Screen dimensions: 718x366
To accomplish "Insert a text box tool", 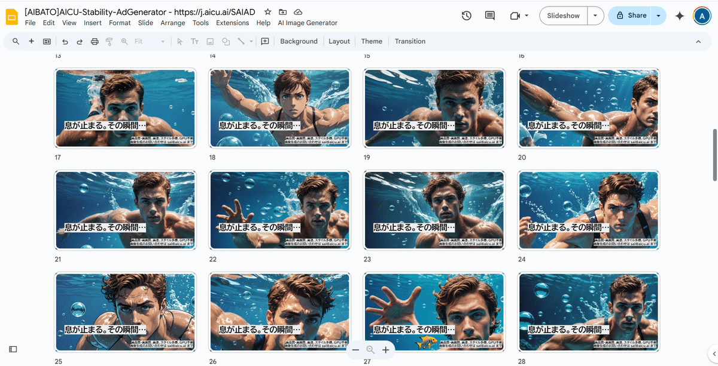I will (194, 41).
